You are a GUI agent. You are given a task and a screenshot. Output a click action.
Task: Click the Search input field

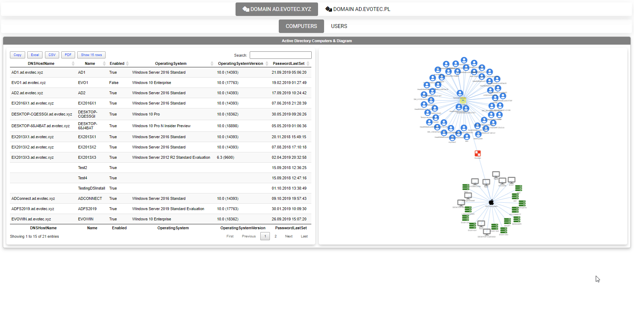(280, 55)
